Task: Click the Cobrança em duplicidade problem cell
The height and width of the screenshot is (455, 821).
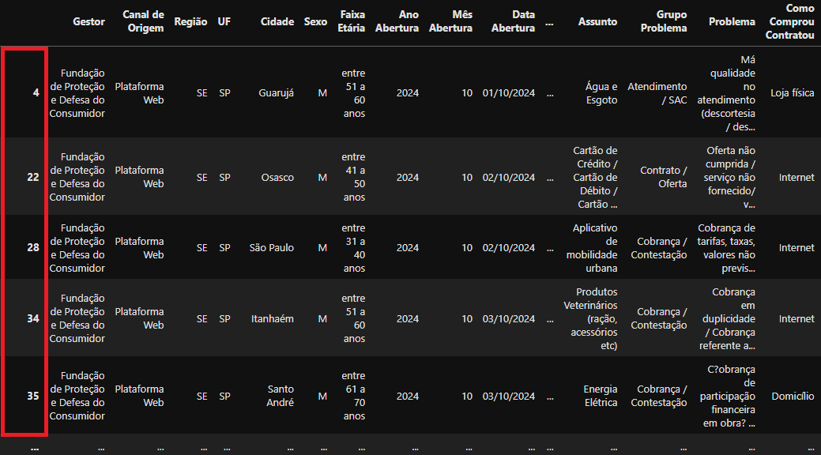Action: [727, 318]
